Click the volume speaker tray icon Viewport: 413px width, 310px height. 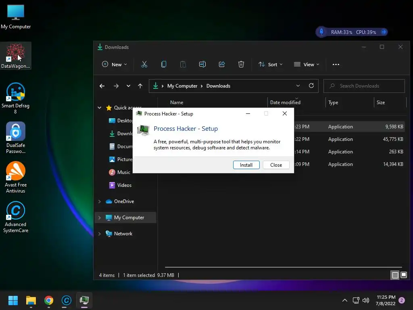pos(365,300)
